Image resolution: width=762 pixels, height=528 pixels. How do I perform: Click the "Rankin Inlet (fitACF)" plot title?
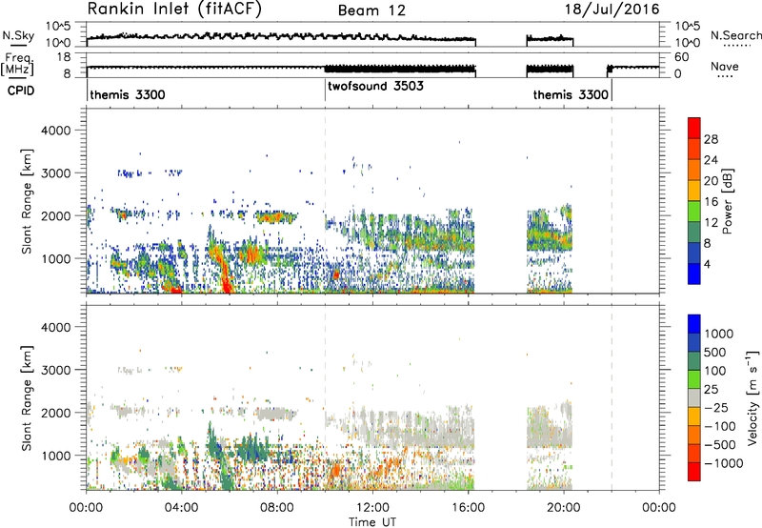tap(174, 10)
